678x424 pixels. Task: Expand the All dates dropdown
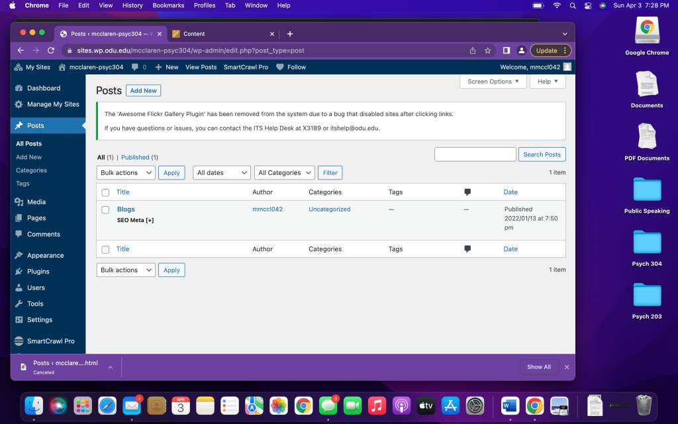(222, 173)
